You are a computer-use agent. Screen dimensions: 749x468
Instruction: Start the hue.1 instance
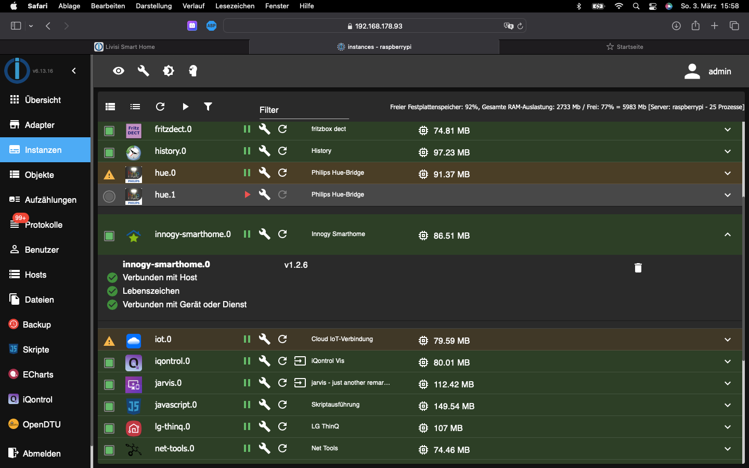pyautogui.click(x=248, y=194)
